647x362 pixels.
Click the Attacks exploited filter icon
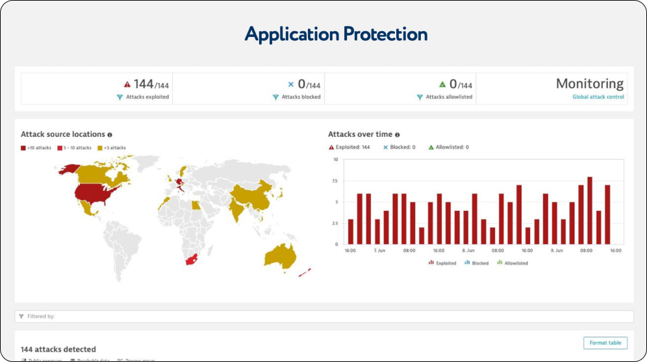pyautogui.click(x=120, y=97)
